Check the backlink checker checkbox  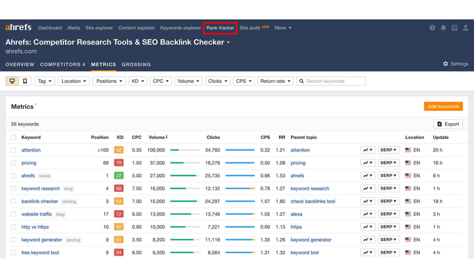[13, 201]
